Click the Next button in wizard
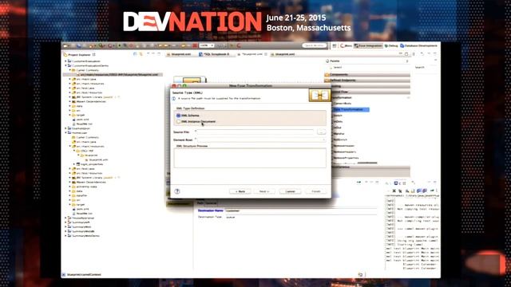Viewport: 511px width, 287px height. (264, 191)
